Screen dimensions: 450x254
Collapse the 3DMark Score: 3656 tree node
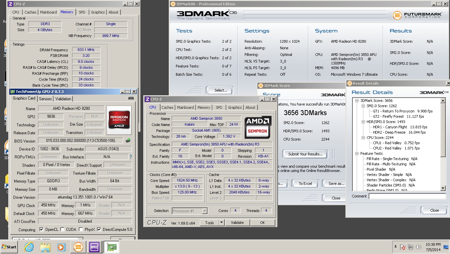tap(357, 101)
